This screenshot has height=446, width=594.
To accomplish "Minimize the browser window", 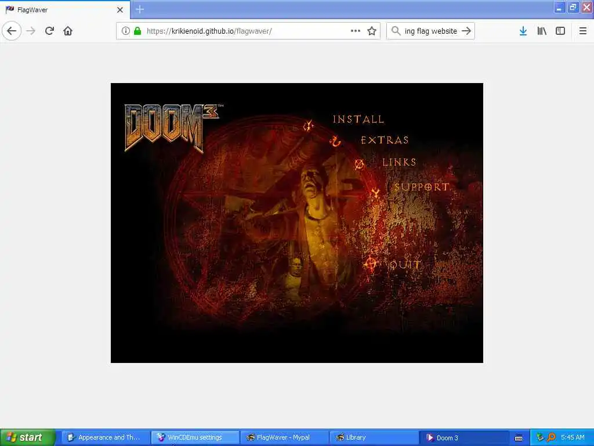I will 559,8.
